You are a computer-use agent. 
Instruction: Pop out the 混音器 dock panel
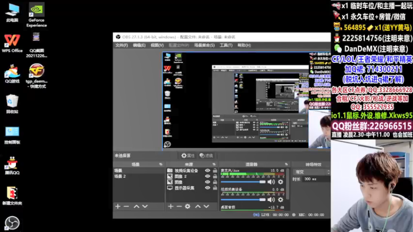pos(287,164)
